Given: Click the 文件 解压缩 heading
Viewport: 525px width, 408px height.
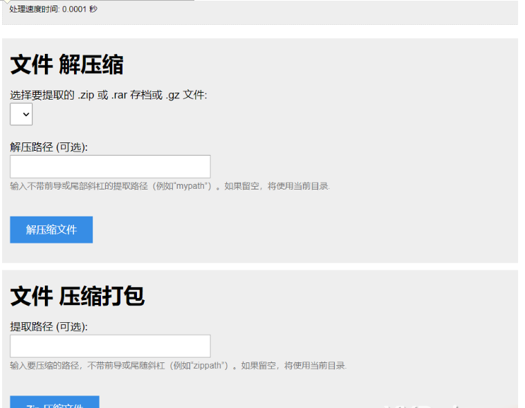Looking at the screenshot, I should pyautogui.click(x=67, y=65).
